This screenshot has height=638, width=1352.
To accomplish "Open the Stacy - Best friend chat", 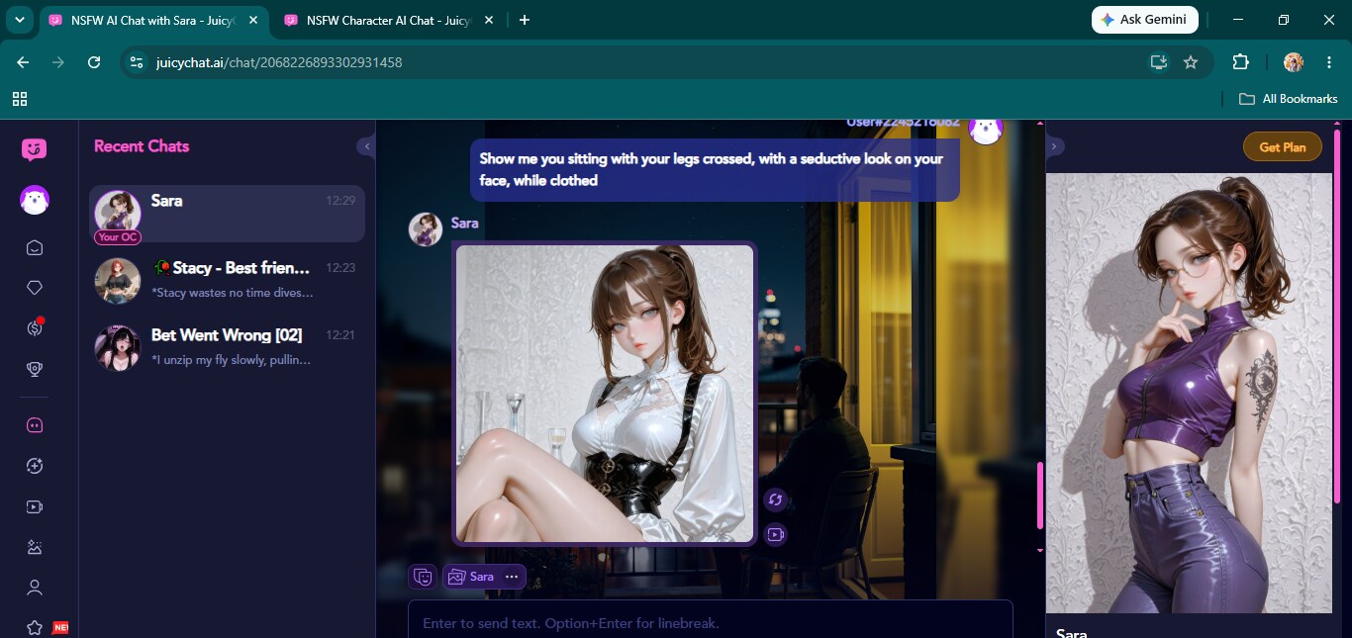I will click(227, 280).
